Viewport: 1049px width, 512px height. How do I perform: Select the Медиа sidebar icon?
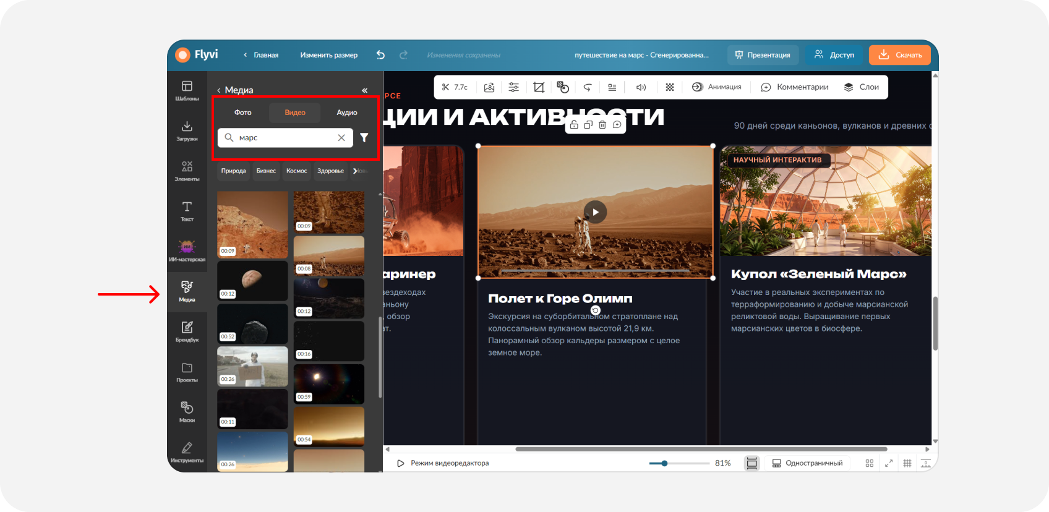(x=187, y=291)
